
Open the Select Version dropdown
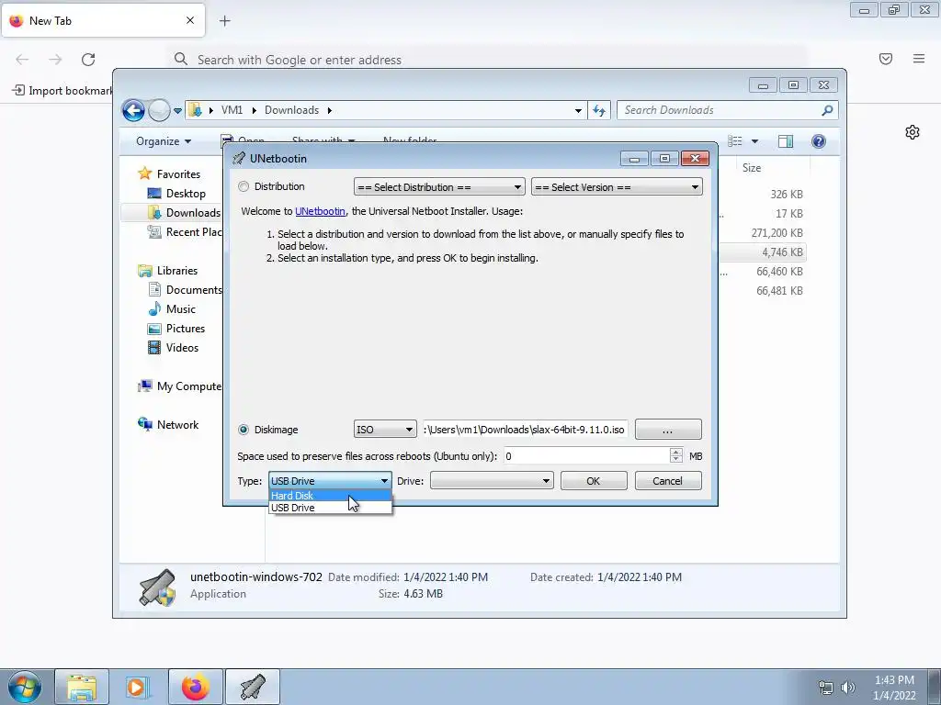click(617, 187)
